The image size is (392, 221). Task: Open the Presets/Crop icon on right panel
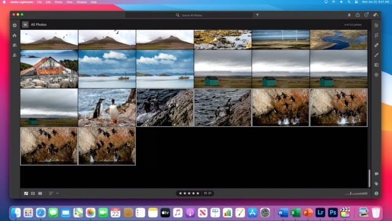tap(376, 36)
